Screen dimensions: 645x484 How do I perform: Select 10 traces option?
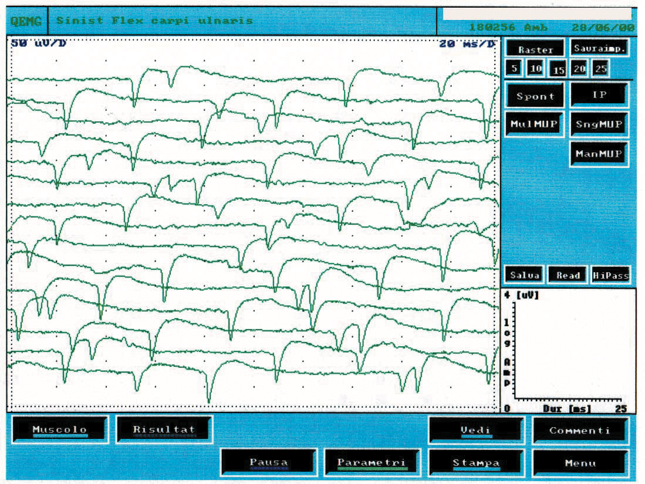coord(535,69)
